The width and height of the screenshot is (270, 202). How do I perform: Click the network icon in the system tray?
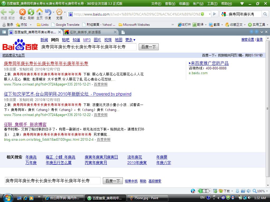244,198
